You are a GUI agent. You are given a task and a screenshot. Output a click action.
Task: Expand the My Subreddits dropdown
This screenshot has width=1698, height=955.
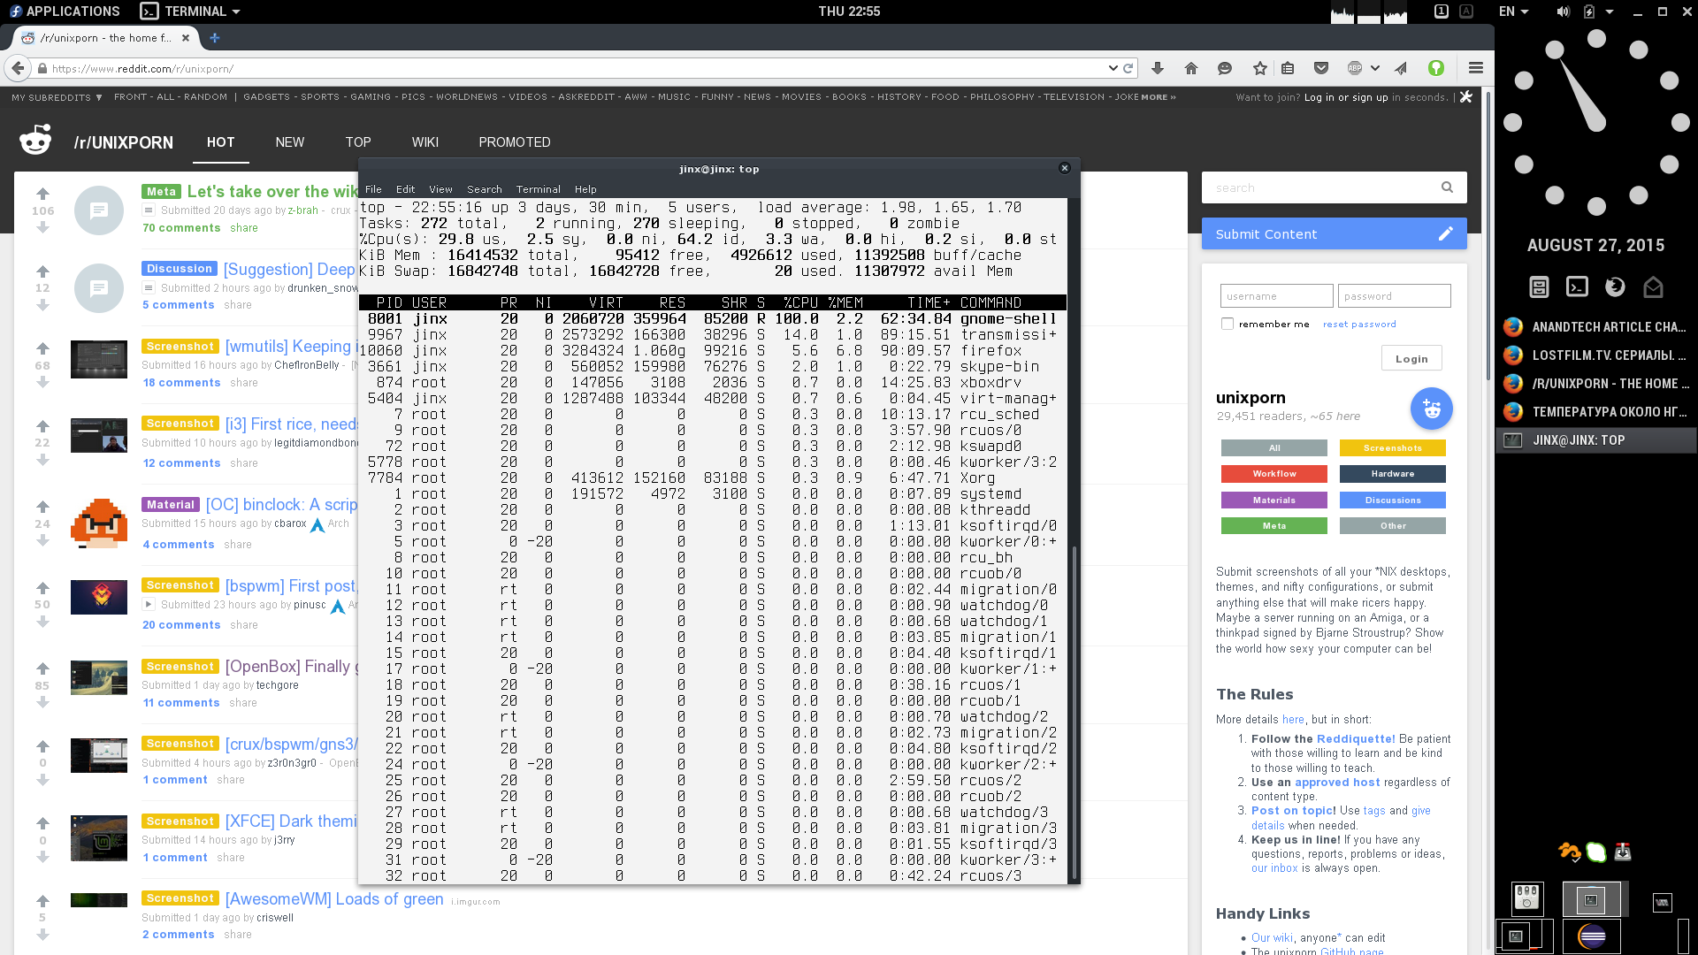pyautogui.click(x=57, y=97)
